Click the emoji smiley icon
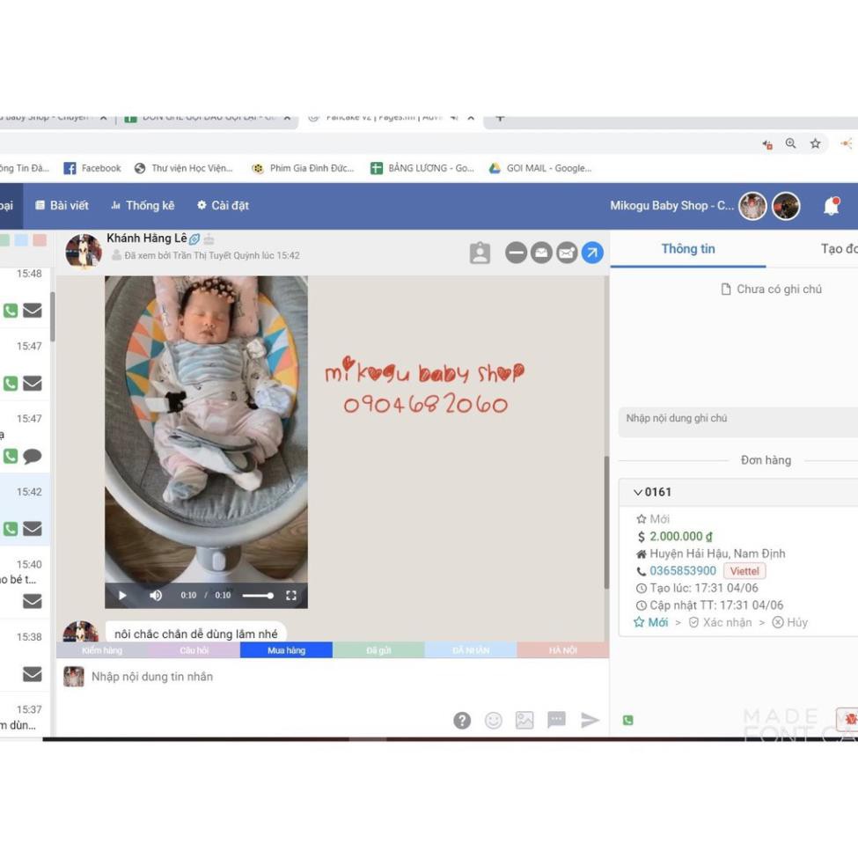 click(494, 720)
